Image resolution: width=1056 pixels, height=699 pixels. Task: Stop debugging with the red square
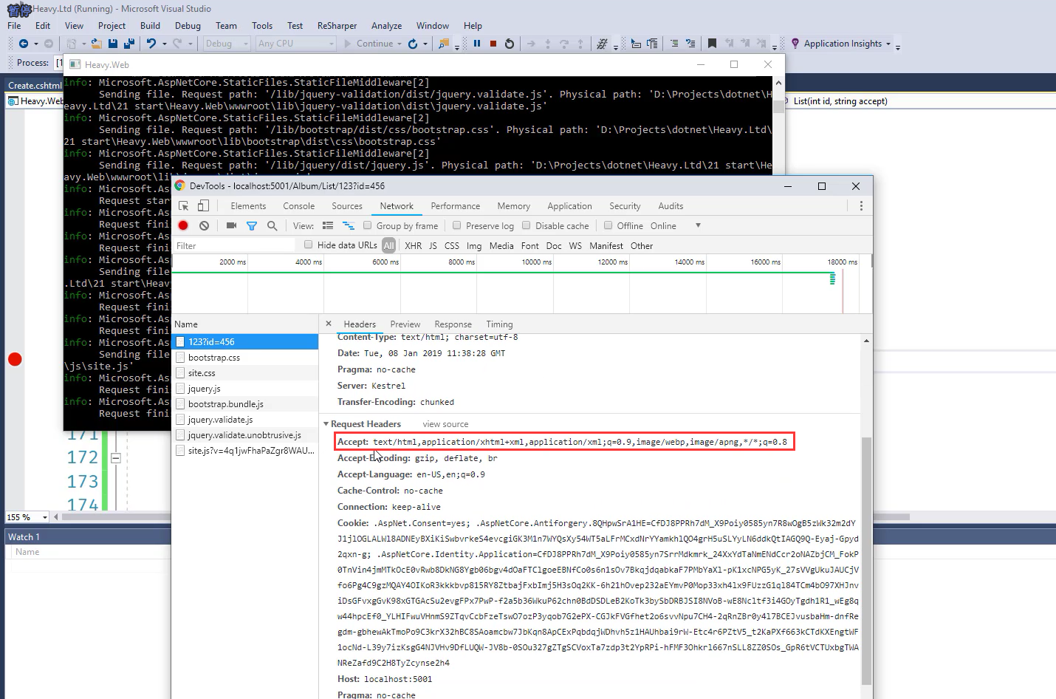point(493,44)
